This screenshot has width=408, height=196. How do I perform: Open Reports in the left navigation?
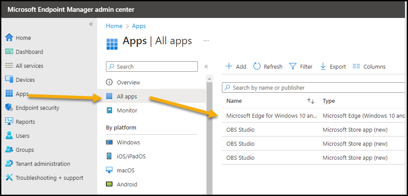click(25, 122)
